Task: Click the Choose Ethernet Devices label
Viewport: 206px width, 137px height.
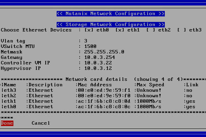Action: tap(36, 30)
